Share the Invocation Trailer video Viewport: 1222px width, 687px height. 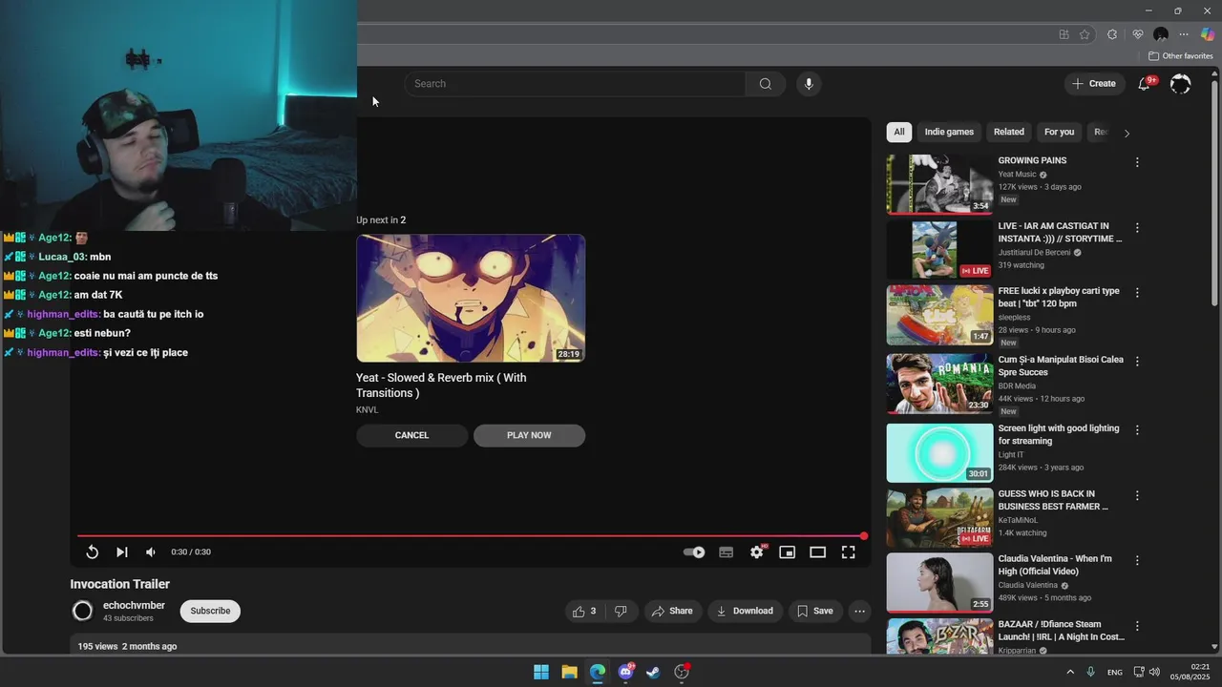coord(673,611)
